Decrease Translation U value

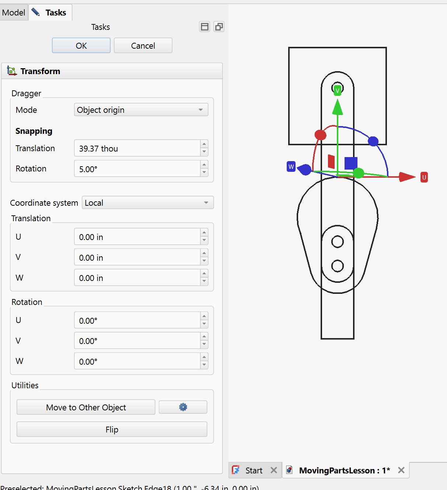pos(204,241)
